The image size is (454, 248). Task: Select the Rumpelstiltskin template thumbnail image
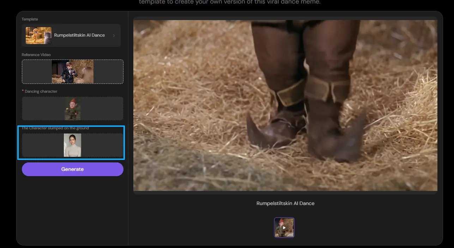(38, 36)
